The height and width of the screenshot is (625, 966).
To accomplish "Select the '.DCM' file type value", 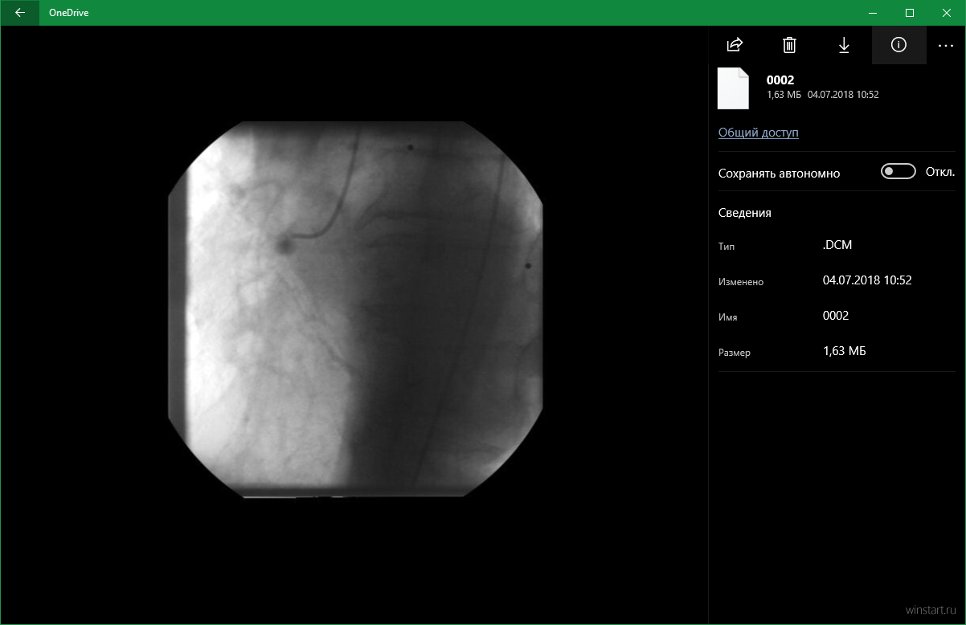I will pyautogui.click(x=837, y=246).
